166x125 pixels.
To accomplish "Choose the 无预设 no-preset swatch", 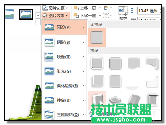I will coord(97,37).
